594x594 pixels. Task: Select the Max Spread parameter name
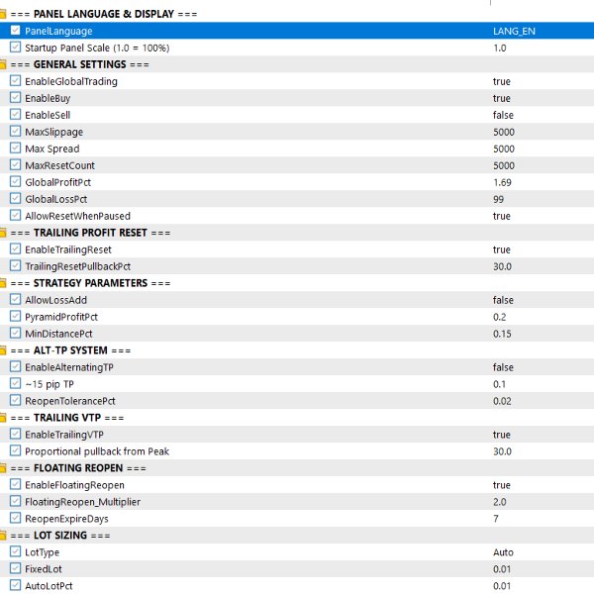tap(52, 148)
